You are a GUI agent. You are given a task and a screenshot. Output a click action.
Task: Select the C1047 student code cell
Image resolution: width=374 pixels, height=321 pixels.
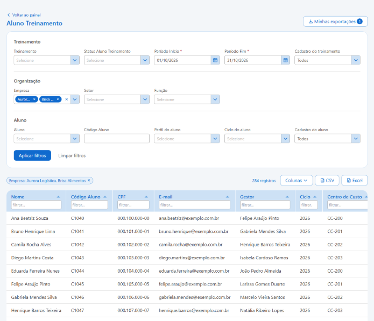tap(77, 310)
